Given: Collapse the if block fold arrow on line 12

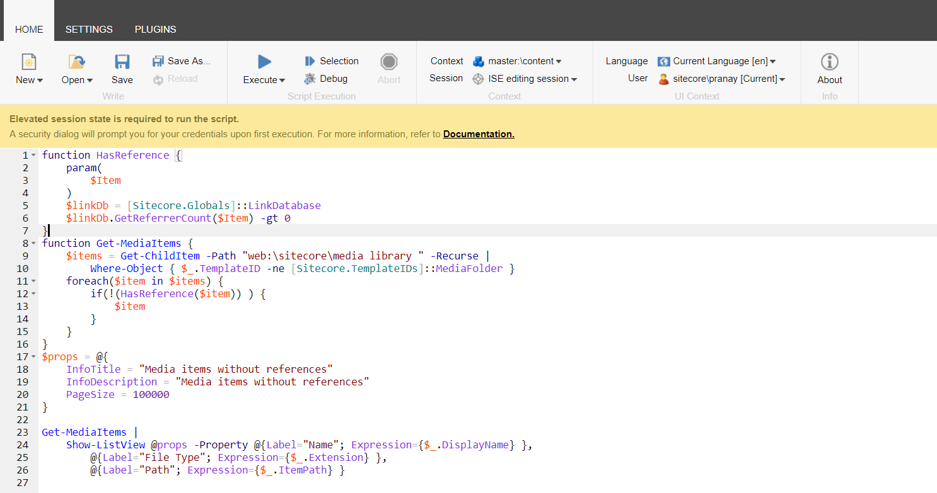Looking at the screenshot, I should click(33, 294).
